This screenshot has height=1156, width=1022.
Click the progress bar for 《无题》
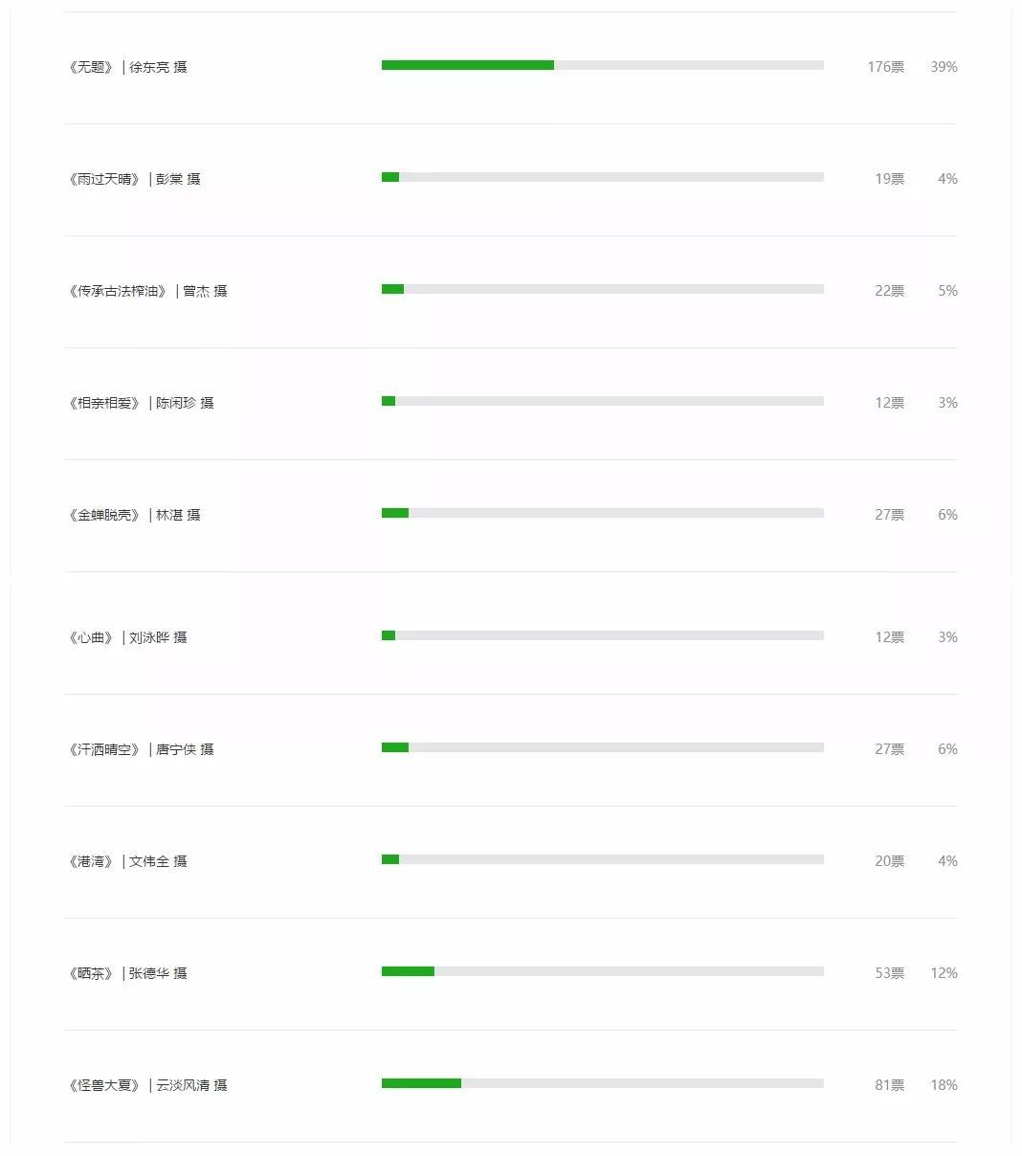point(603,65)
